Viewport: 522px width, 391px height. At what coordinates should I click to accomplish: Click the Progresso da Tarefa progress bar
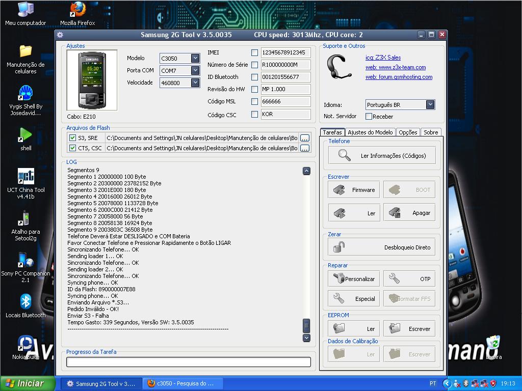[x=189, y=362]
